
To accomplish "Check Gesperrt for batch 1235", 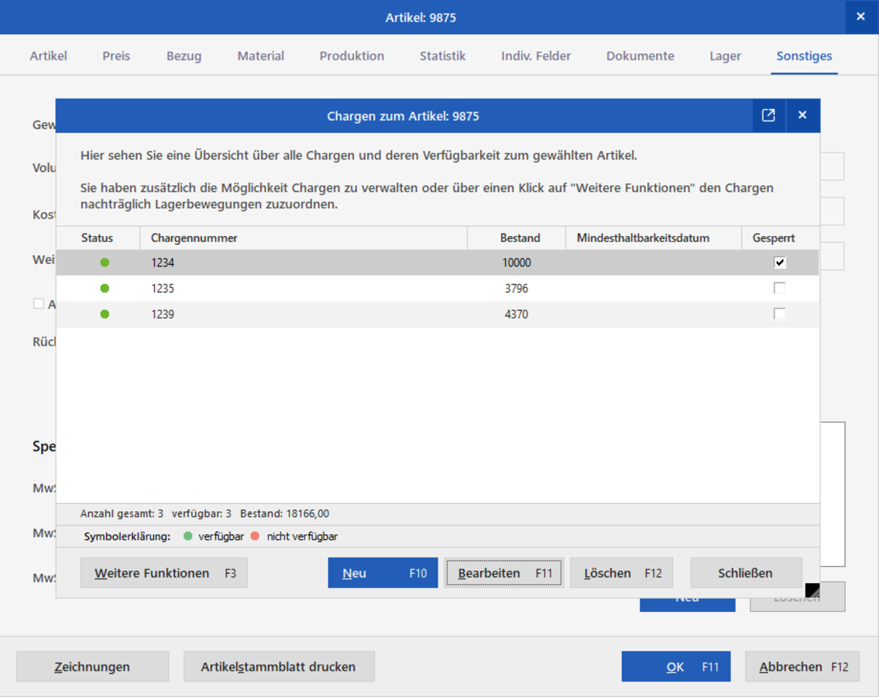I will click(x=780, y=288).
